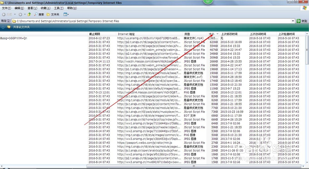Click the Back arrow icon

(x=4, y=15)
